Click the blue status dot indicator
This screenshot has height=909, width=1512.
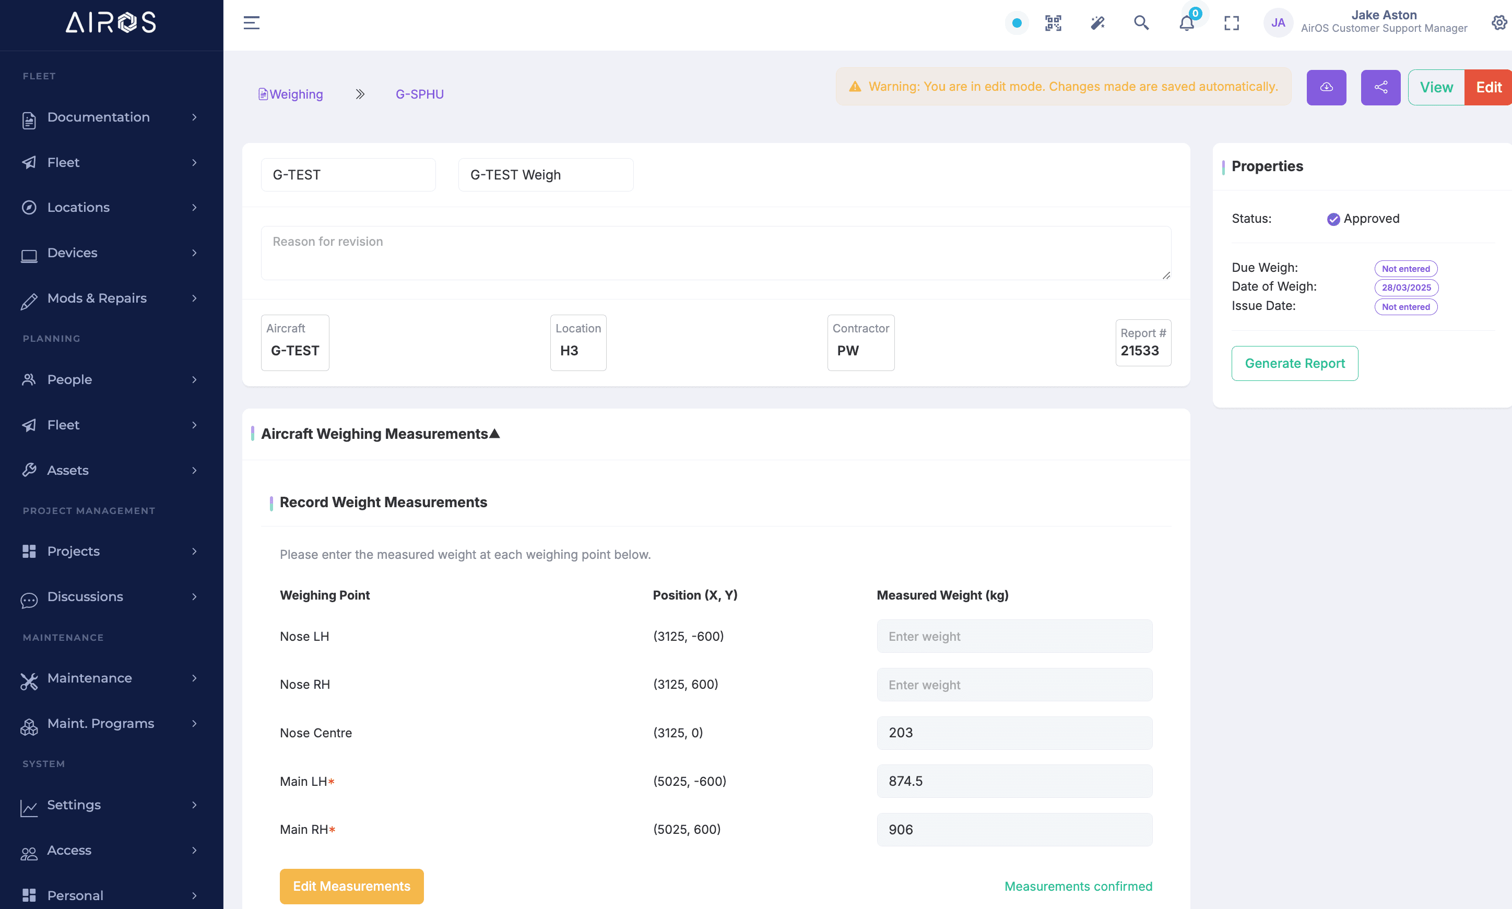tap(1017, 23)
